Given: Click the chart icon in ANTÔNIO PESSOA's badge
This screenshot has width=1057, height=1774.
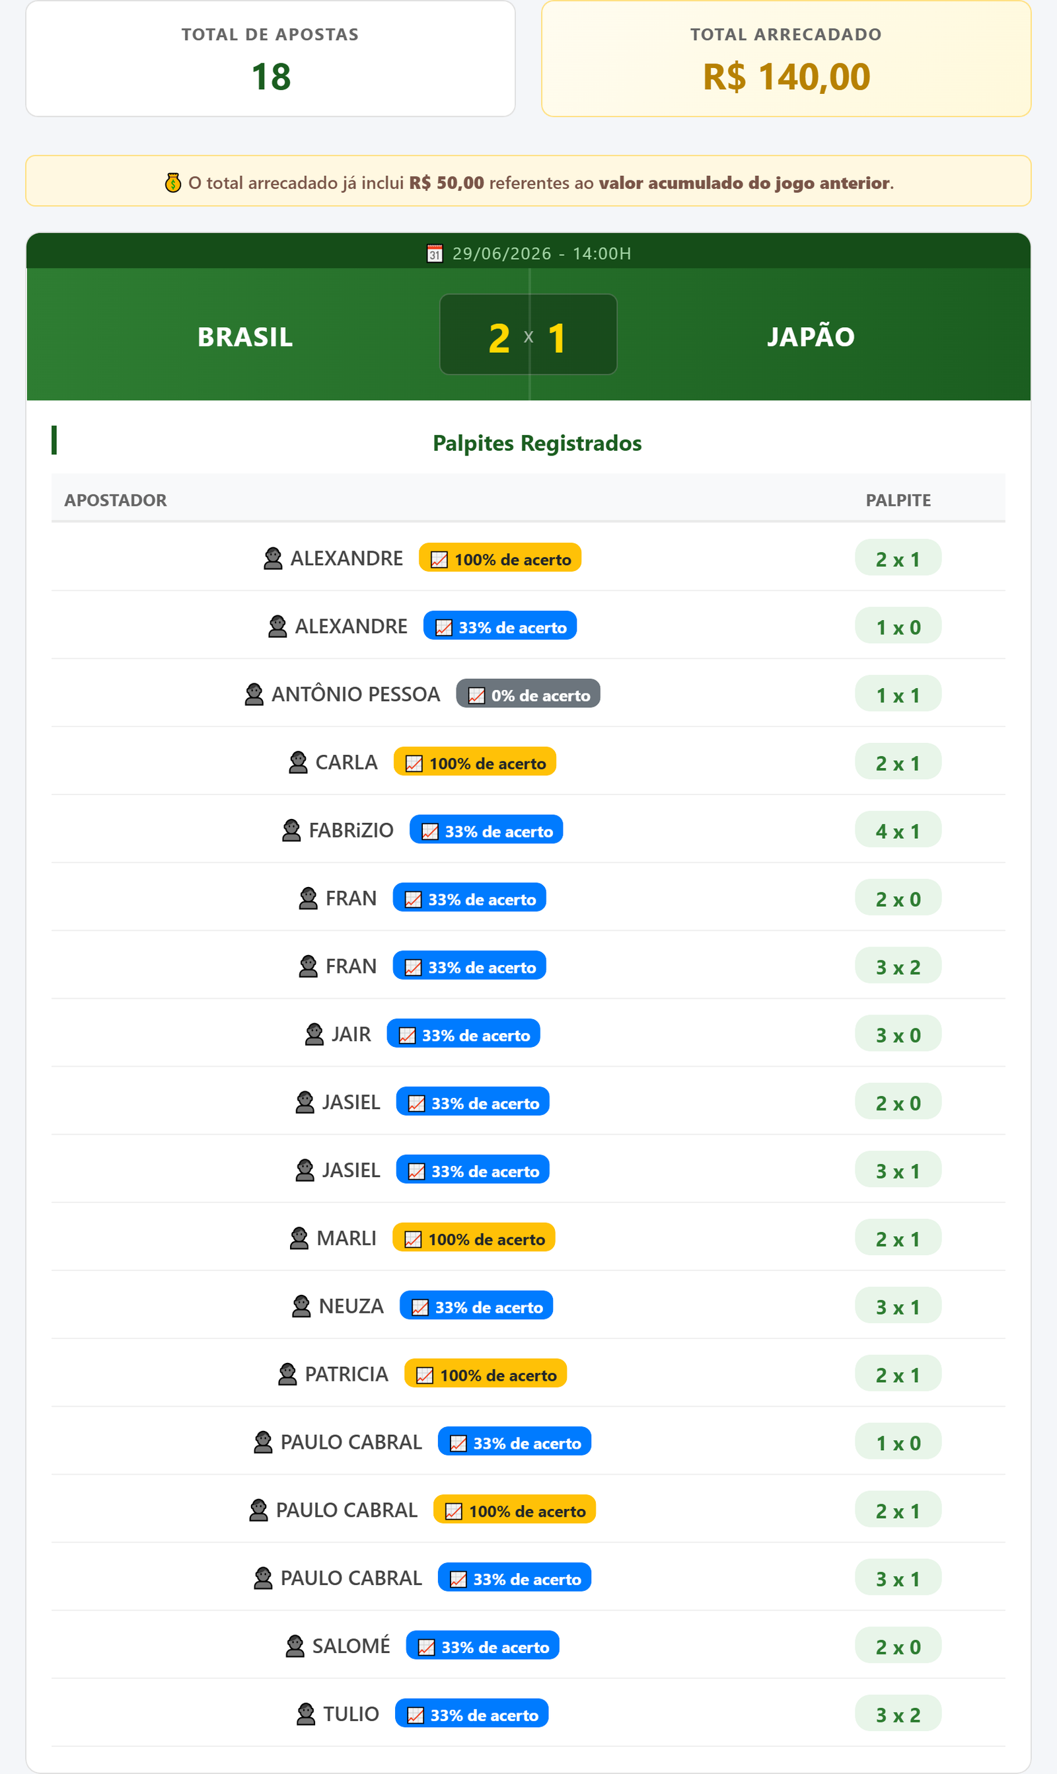Looking at the screenshot, I should (476, 696).
